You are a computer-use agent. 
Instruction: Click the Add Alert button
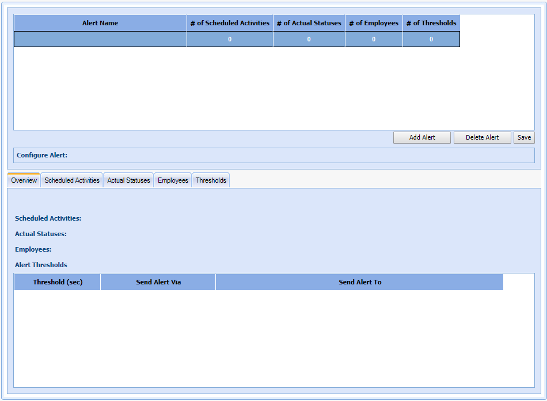421,138
